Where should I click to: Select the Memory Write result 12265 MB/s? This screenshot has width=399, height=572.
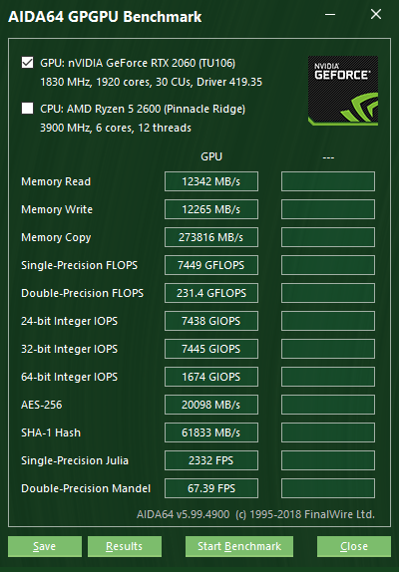pos(211,209)
